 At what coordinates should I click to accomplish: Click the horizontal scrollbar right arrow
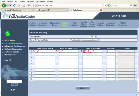[136, 95]
